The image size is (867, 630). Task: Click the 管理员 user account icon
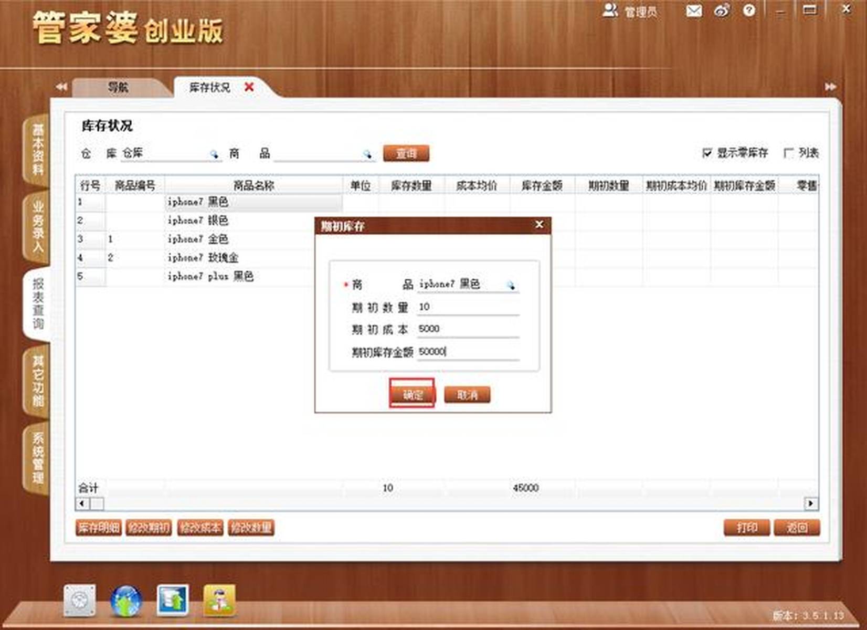610,10
